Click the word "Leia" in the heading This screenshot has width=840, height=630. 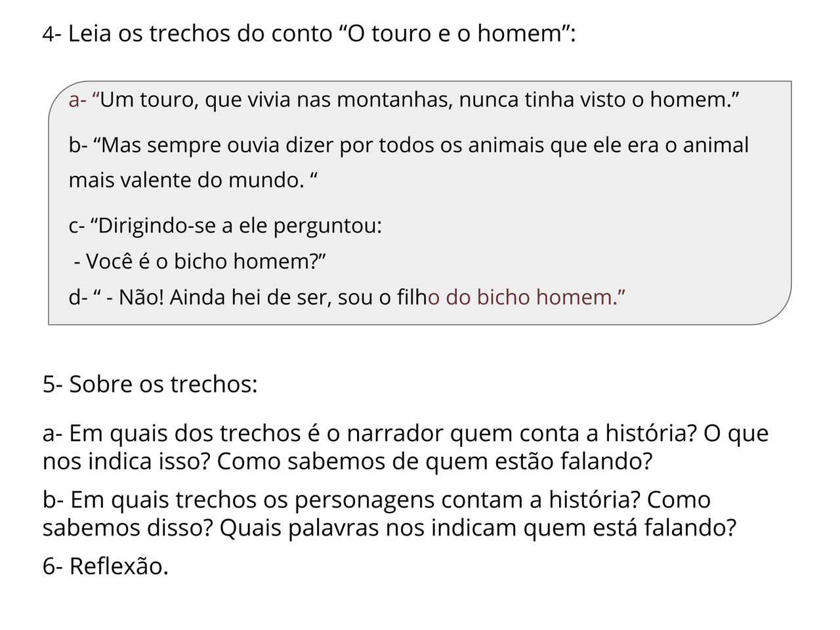pos(90,33)
